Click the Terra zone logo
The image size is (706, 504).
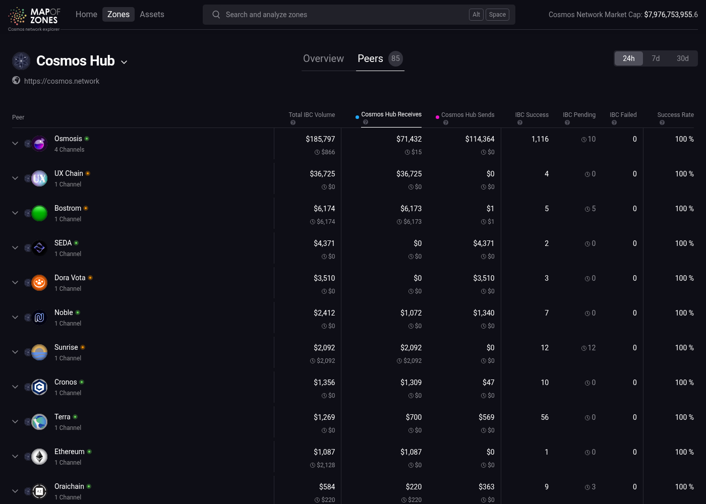[x=39, y=422]
